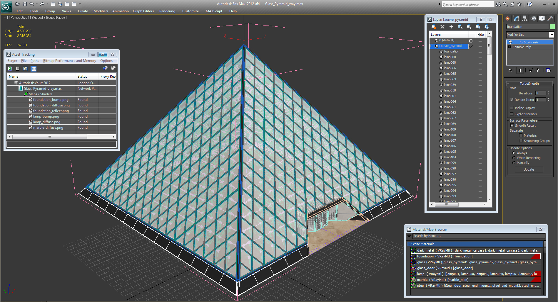Switch Asset Tracking to Tree View icon

click(26, 69)
